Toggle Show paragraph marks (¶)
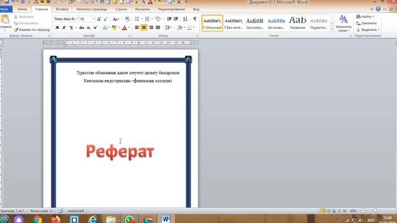Image resolution: width=397 pixels, height=223 pixels. (195, 19)
